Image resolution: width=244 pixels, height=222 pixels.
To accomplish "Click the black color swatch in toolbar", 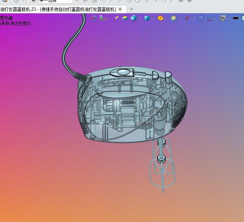I will pyautogui.click(x=236, y=18).
